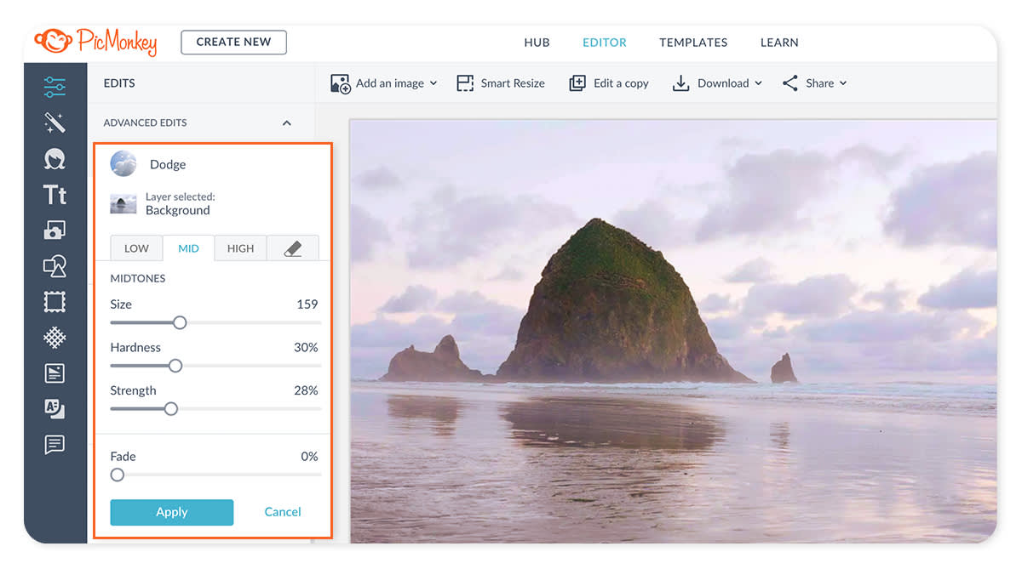Click the CREATE NEW button
This screenshot has height=569, width=1022.
pos(233,42)
